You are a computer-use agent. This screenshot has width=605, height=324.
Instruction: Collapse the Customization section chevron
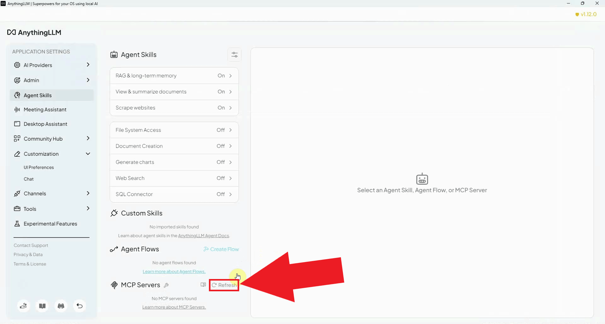[x=88, y=154]
